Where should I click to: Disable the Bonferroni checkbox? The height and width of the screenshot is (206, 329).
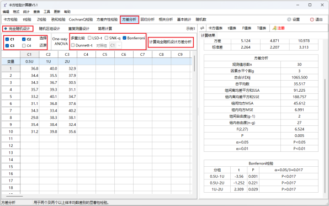pyautogui.click(x=124, y=38)
